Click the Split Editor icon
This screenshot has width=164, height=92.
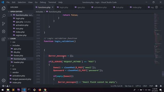[x=157, y=7]
